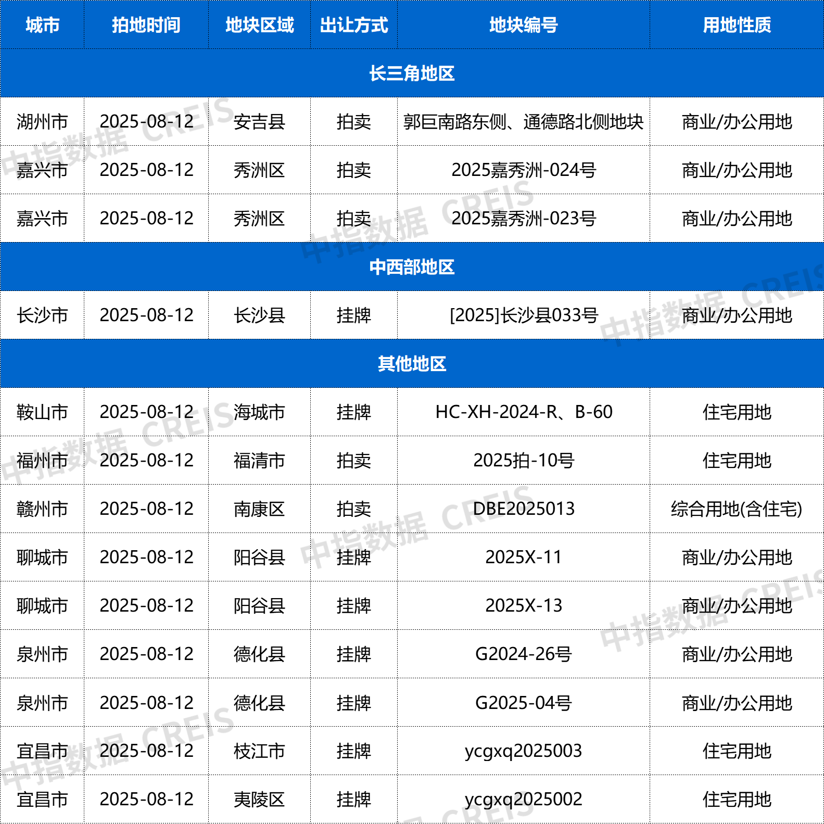The width and height of the screenshot is (824, 824).
Task: Click 德化县 in the G2025-04号 row
Action: tap(259, 703)
